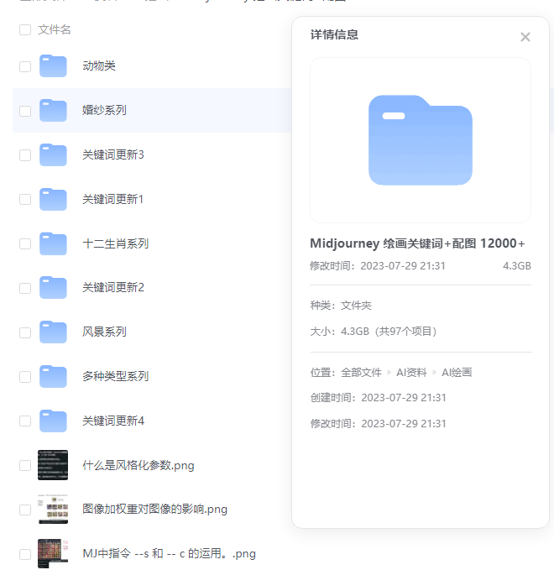Viewport: 554px width, 570px height.
Task: Select the 多种类型系列 folder name
Action: [x=116, y=376]
